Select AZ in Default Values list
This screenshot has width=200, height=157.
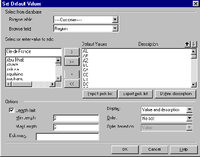[x=86, y=61]
